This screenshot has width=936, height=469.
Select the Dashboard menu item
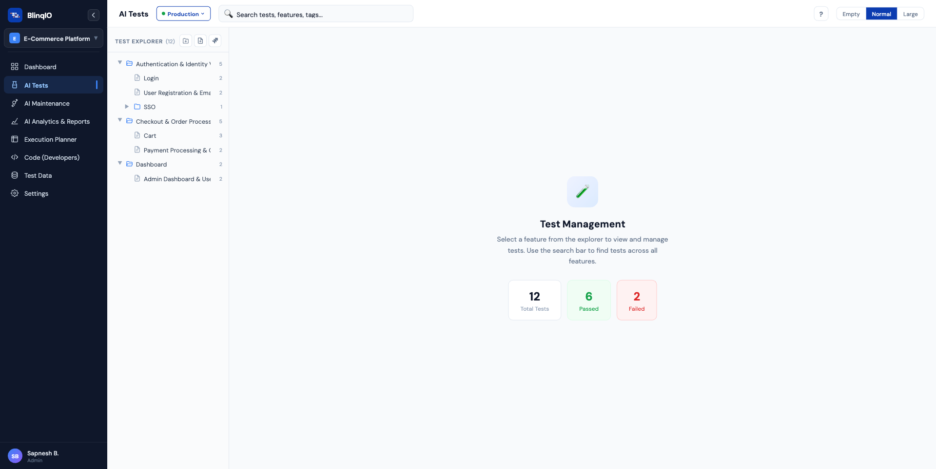point(39,67)
